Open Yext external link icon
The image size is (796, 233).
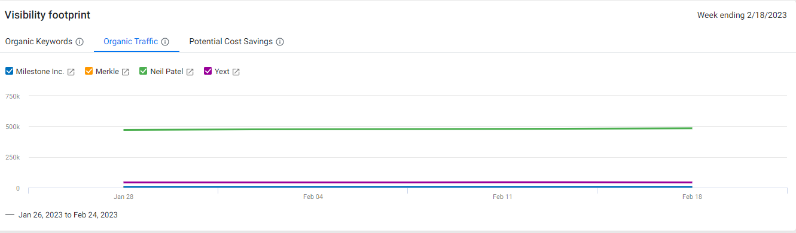pyautogui.click(x=236, y=72)
